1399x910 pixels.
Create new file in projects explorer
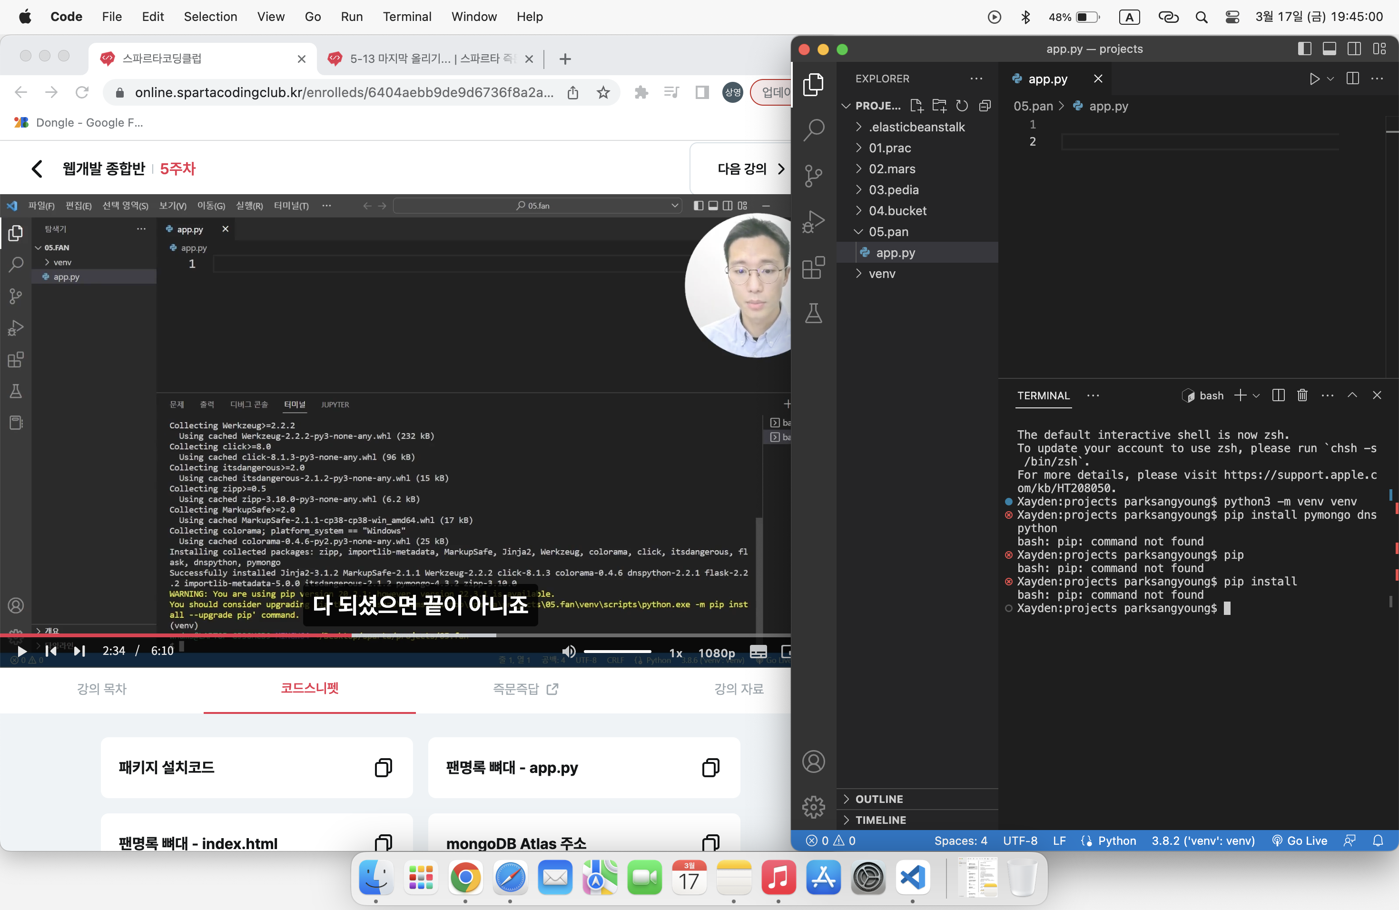(x=916, y=106)
